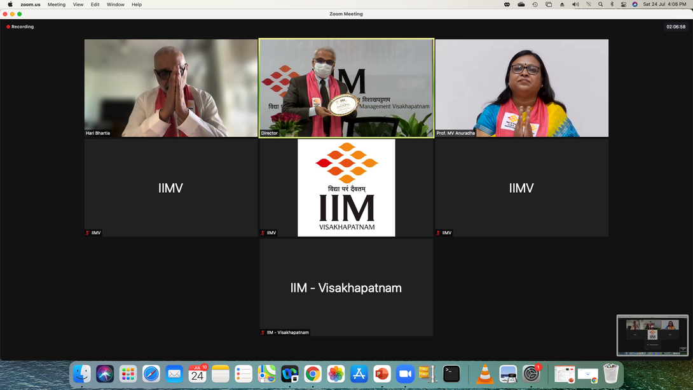Click the Help menu item
This screenshot has height=390, width=693.
coord(137,4)
